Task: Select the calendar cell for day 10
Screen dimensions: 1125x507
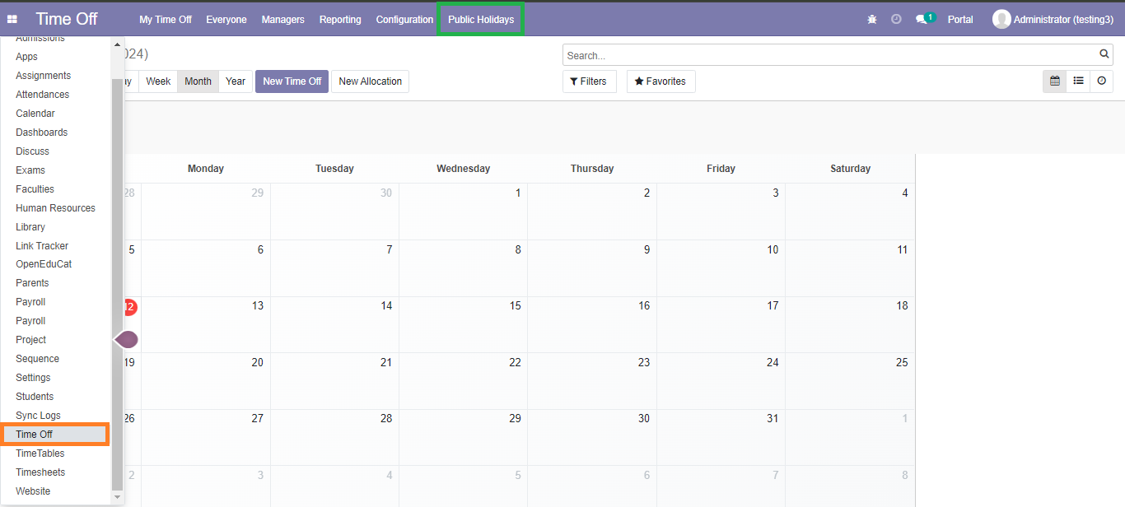Action: click(721, 268)
